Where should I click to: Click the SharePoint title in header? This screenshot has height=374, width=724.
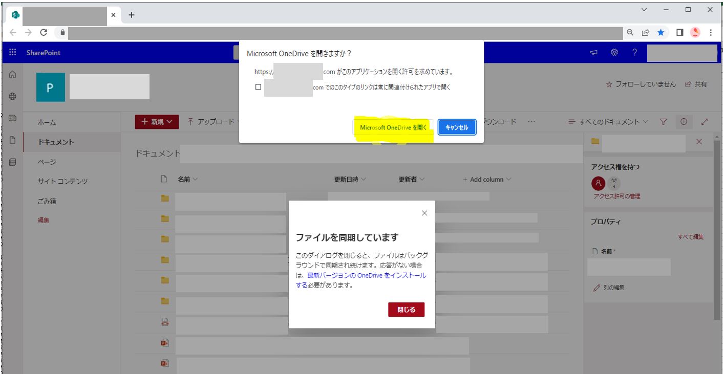pos(44,53)
